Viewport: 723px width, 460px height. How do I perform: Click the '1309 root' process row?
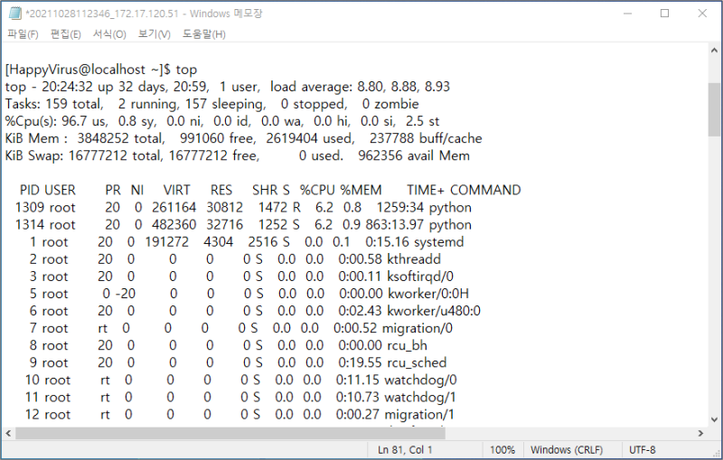(x=243, y=208)
